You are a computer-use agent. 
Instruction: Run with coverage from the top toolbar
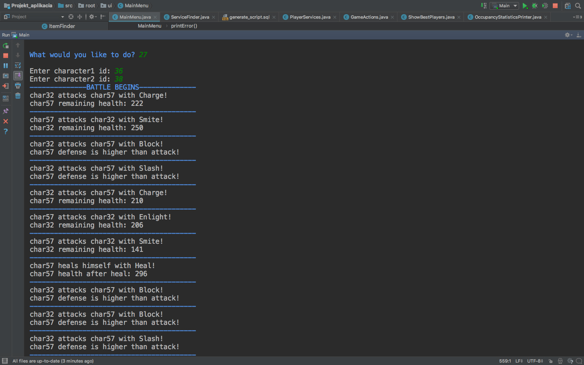coord(545,6)
